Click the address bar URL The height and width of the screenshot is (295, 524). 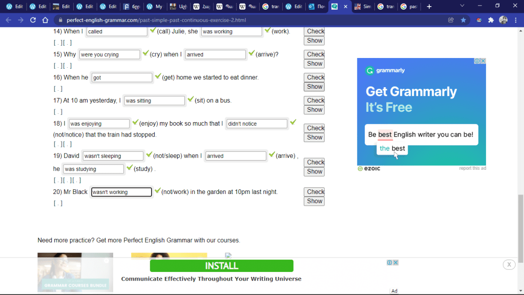(x=156, y=20)
